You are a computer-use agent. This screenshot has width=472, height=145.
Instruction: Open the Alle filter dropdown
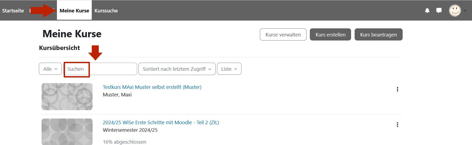point(50,69)
